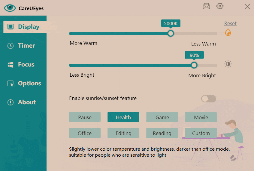Switch to Movie mode
The height and width of the screenshot is (171, 254).
click(x=201, y=117)
